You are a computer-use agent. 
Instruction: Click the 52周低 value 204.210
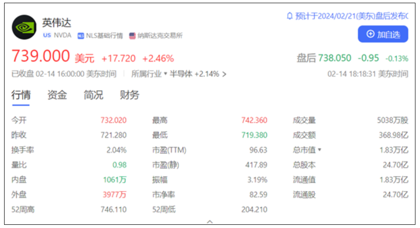point(254,209)
